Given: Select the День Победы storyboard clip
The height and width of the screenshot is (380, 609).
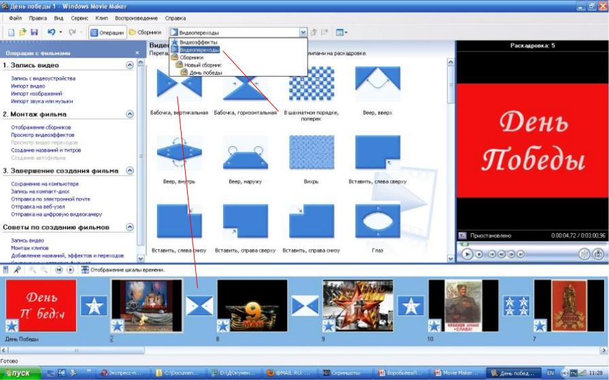Looking at the screenshot, I should click(x=41, y=306).
